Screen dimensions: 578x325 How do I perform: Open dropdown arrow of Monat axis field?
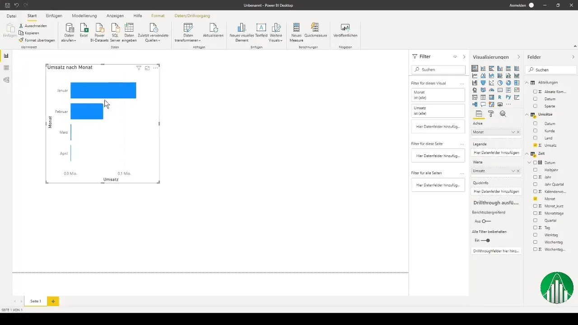[x=513, y=132]
